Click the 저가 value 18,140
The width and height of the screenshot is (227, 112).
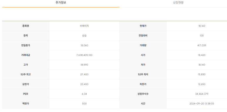click(x=202, y=65)
